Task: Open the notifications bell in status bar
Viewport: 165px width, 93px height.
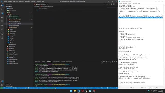Action: [116, 88]
